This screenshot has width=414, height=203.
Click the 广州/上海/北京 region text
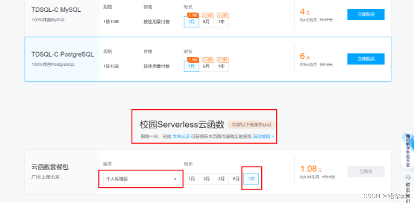click(45, 177)
